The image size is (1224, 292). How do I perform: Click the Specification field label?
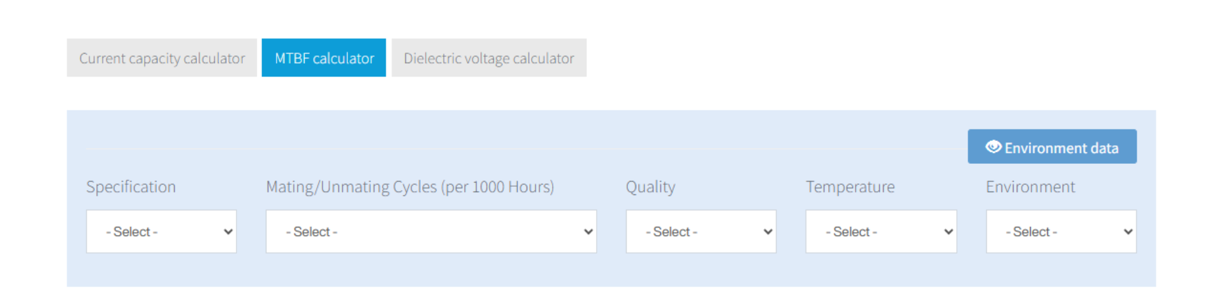131,187
